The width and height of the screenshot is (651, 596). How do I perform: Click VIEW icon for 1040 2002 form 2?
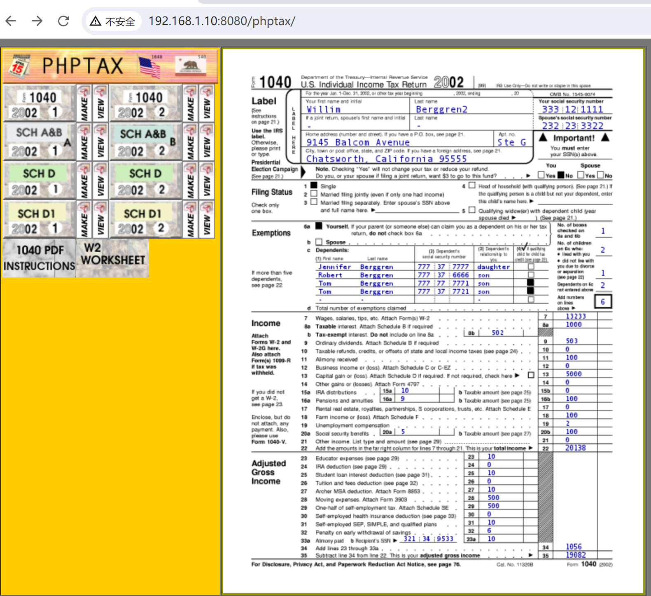[x=207, y=103]
